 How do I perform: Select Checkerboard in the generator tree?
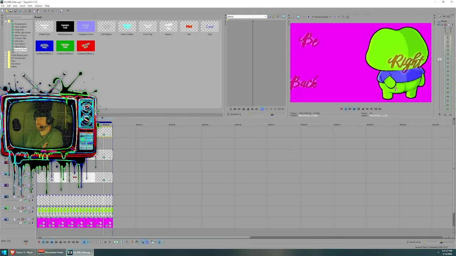(x=20, y=24)
